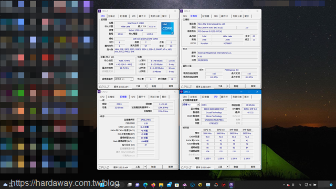Screen dimensions: 336x189
Task: Click 驗證 button in the CPU-tab window
Action: point(154,86)
